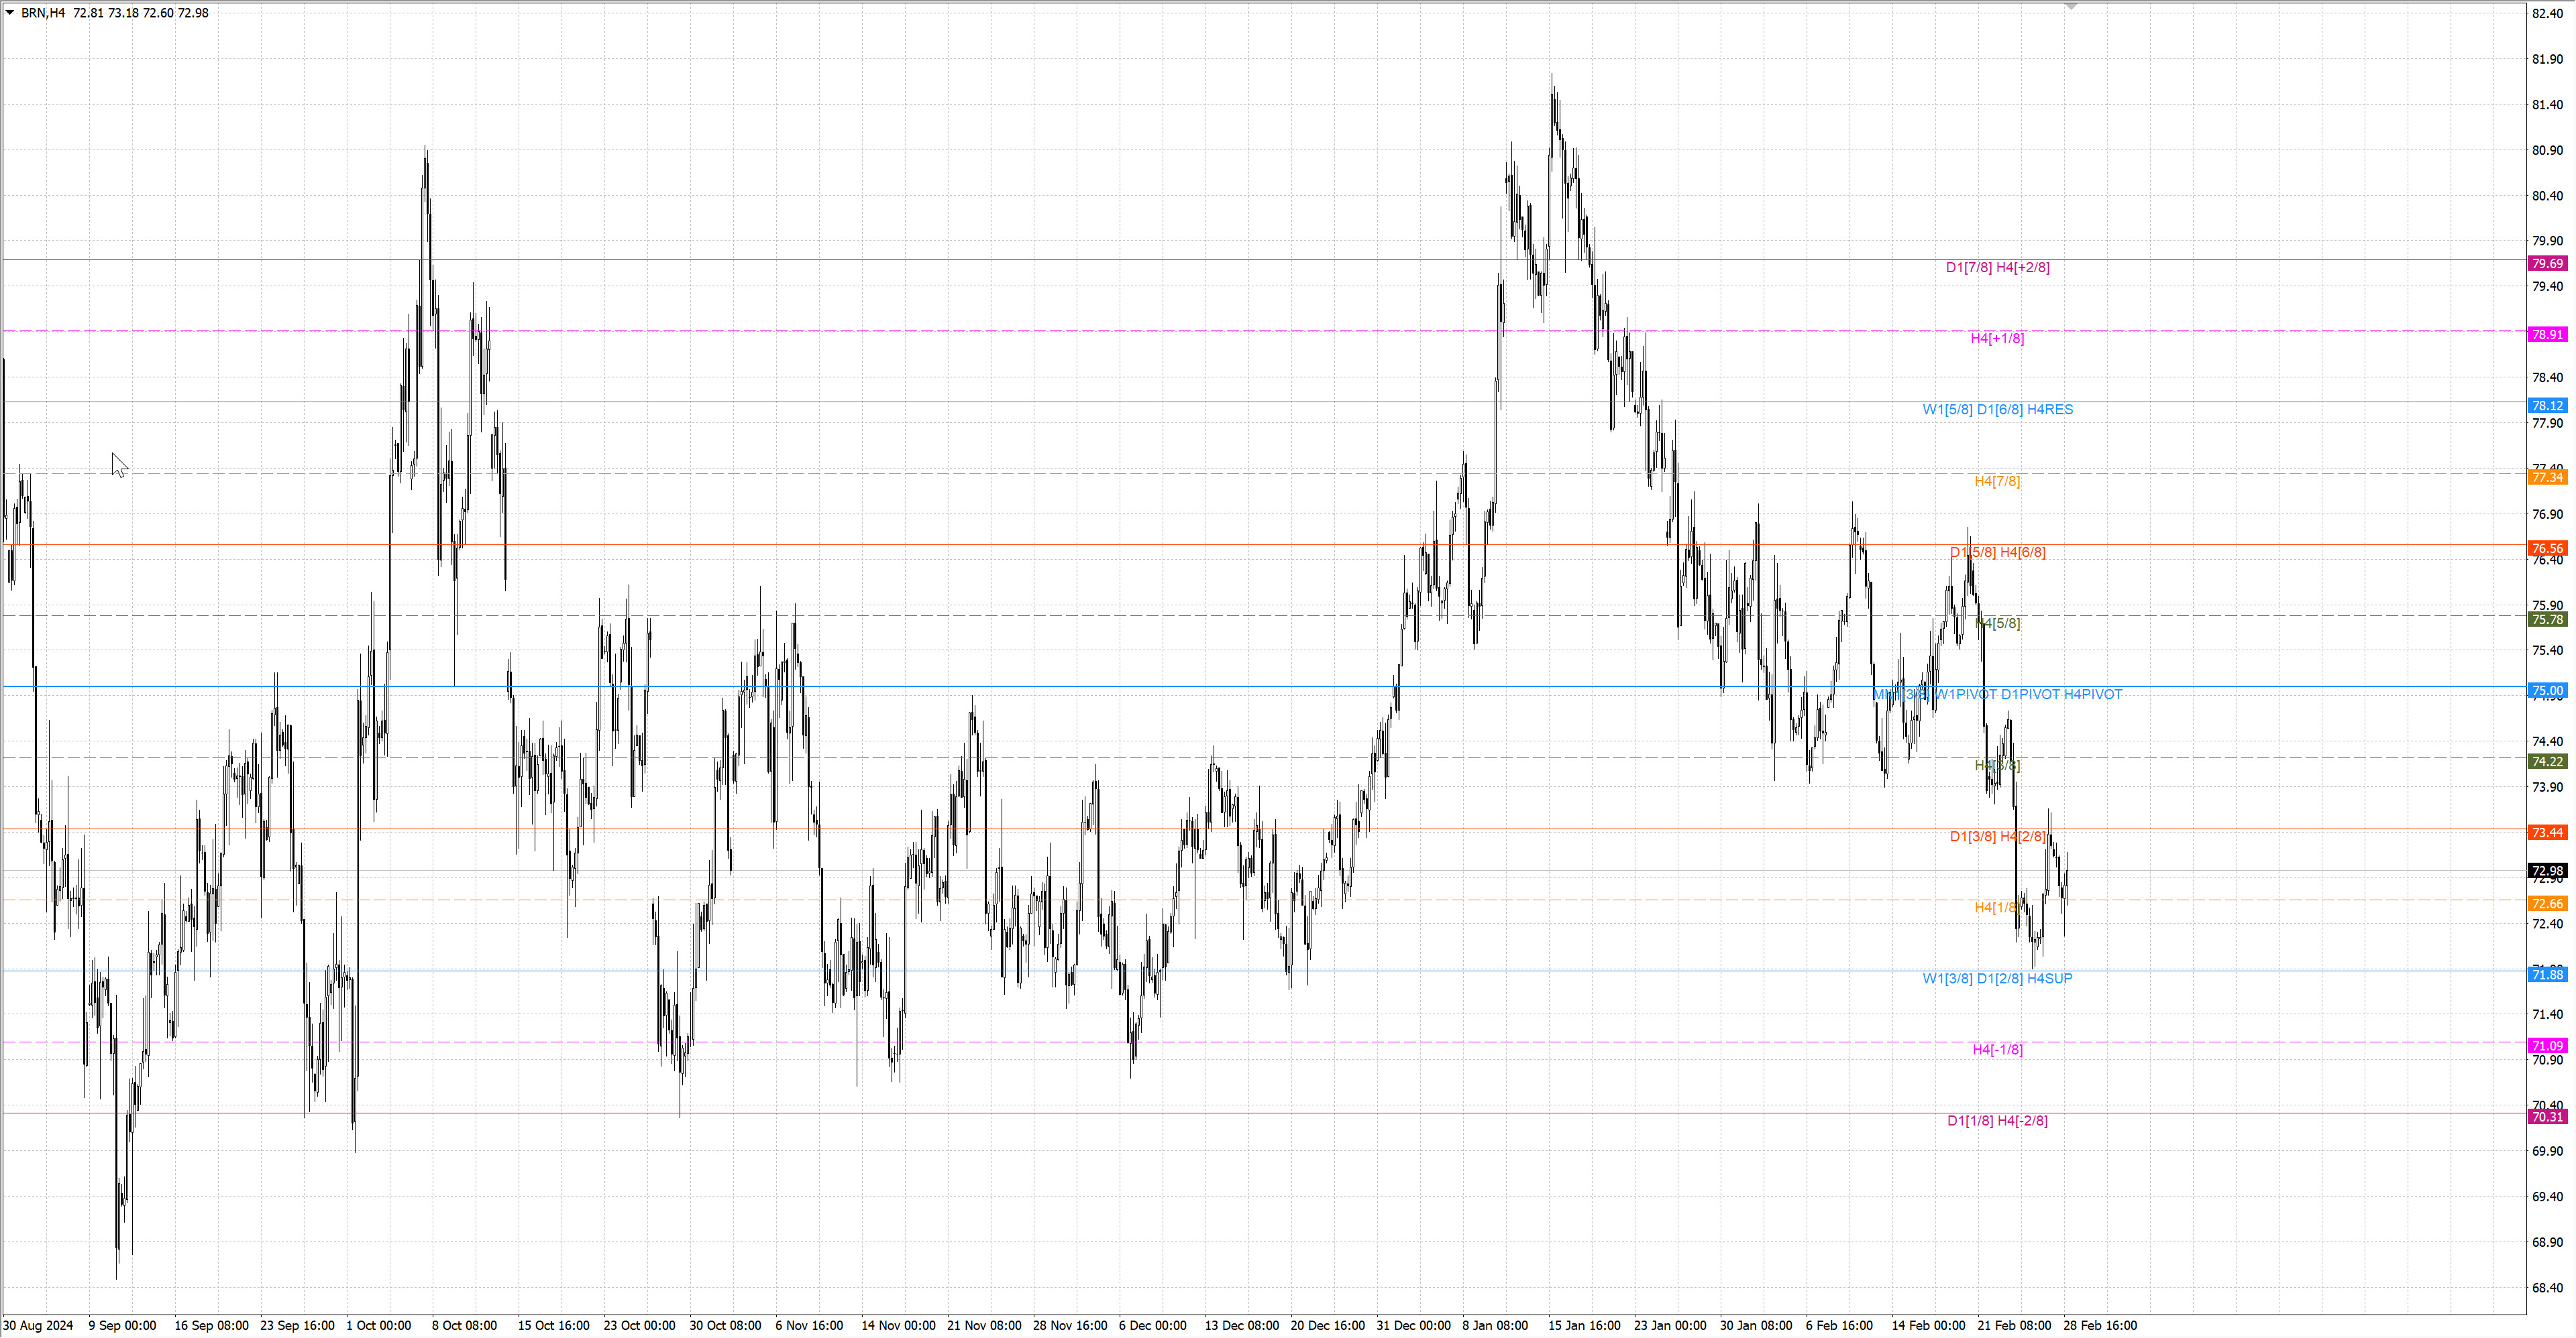This screenshot has height=1338, width=2576.
Task: Click the BRN,H4 symbol title text
Action: point(43,13)
